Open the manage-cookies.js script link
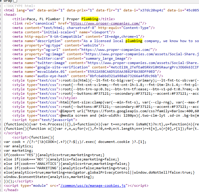Screen dimensions: 199x192 point(93,186)
